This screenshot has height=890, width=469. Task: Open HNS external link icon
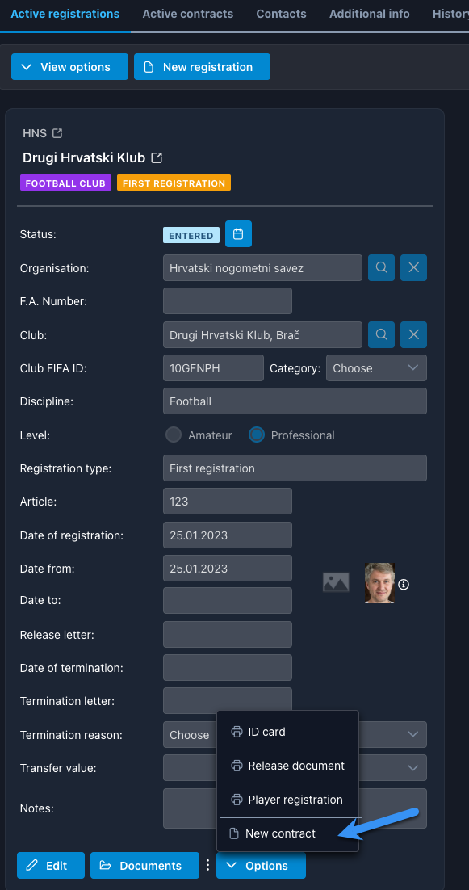tap(57, 133)
